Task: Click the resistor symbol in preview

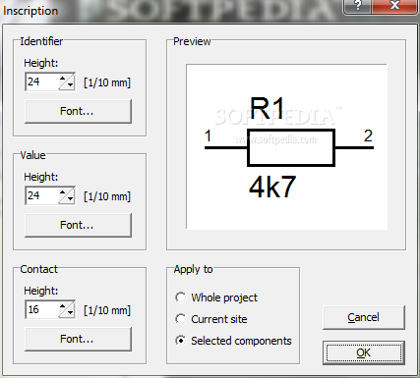Action: [291, 147]
